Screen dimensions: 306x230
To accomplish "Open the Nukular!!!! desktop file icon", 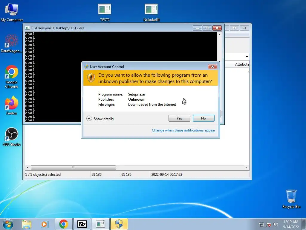I will coord(151,13).
